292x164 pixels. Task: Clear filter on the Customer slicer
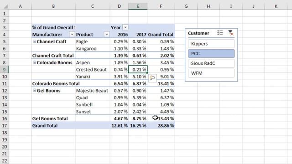coord(231,33)
